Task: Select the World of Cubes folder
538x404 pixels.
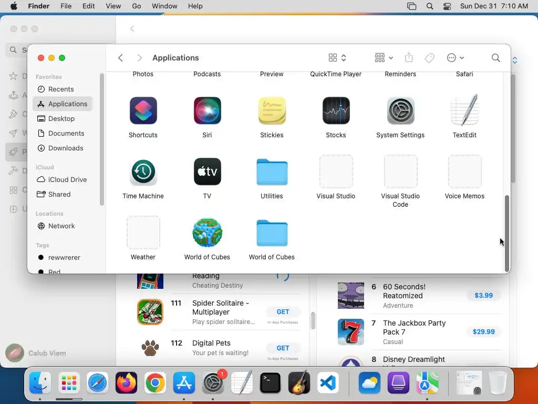Action: tap(272, 233)
